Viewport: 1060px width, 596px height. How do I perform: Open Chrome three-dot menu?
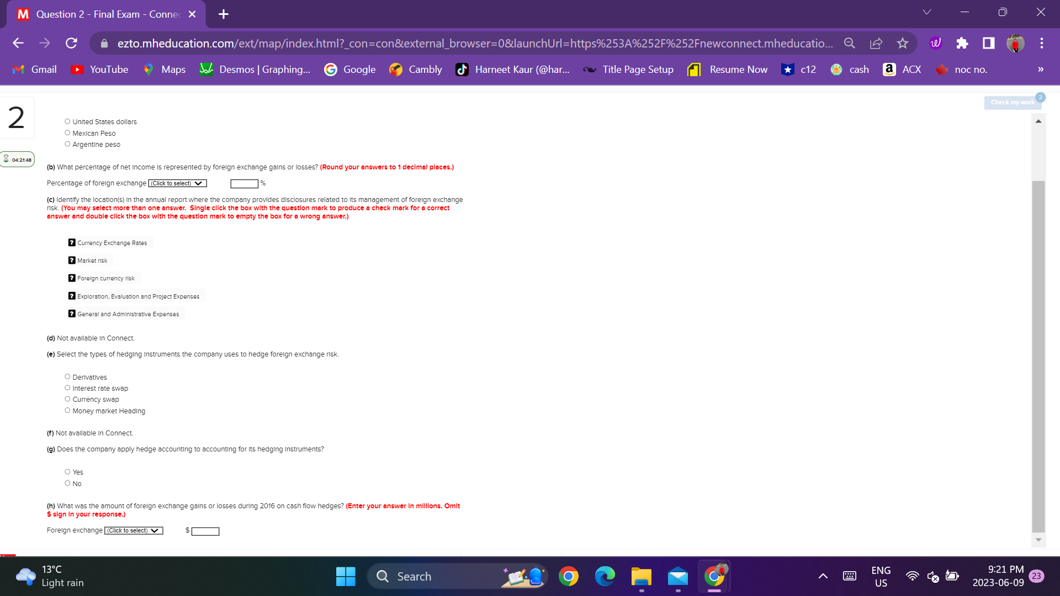point(1041,43)
